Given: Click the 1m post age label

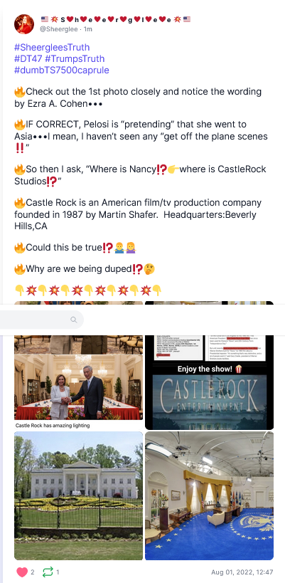Looking at the screenshot, I should point(88,29).
